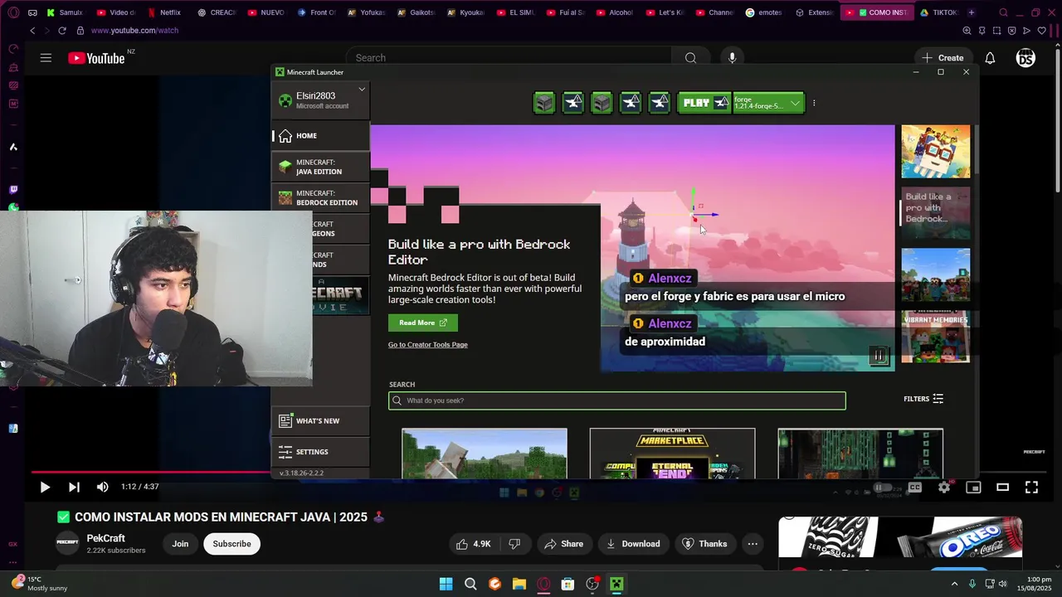Download the YouTube video

coord(633,544)
